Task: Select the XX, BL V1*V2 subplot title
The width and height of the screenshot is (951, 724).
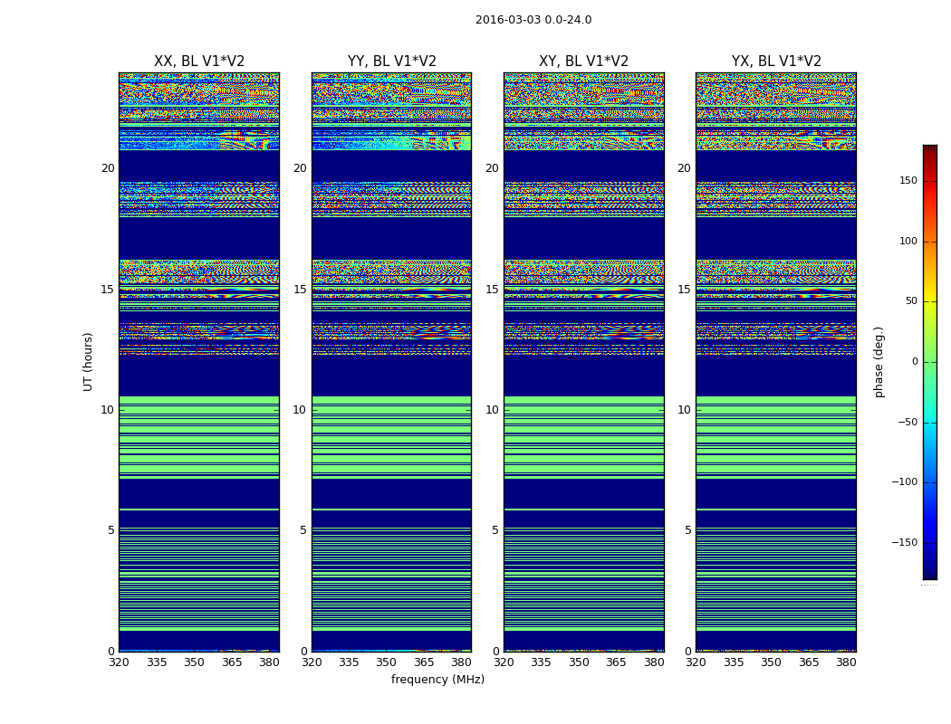Action: tap(199, 62)
